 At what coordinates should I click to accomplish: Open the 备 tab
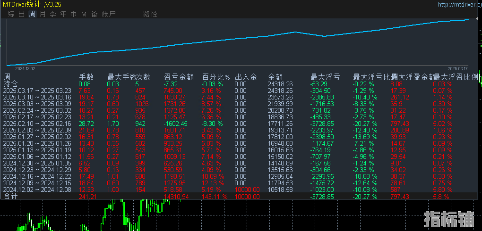95,14
